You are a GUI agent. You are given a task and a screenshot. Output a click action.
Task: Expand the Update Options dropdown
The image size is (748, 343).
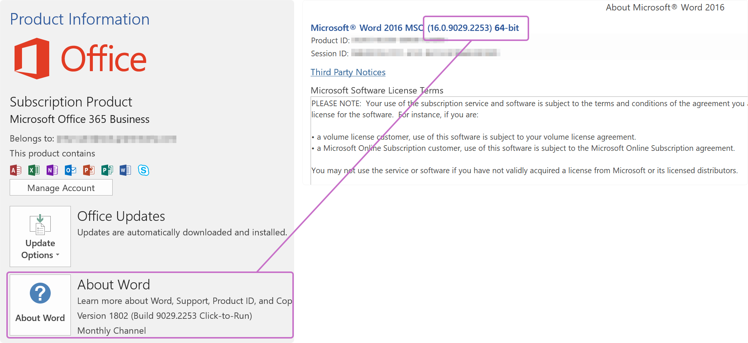(40, 236)
